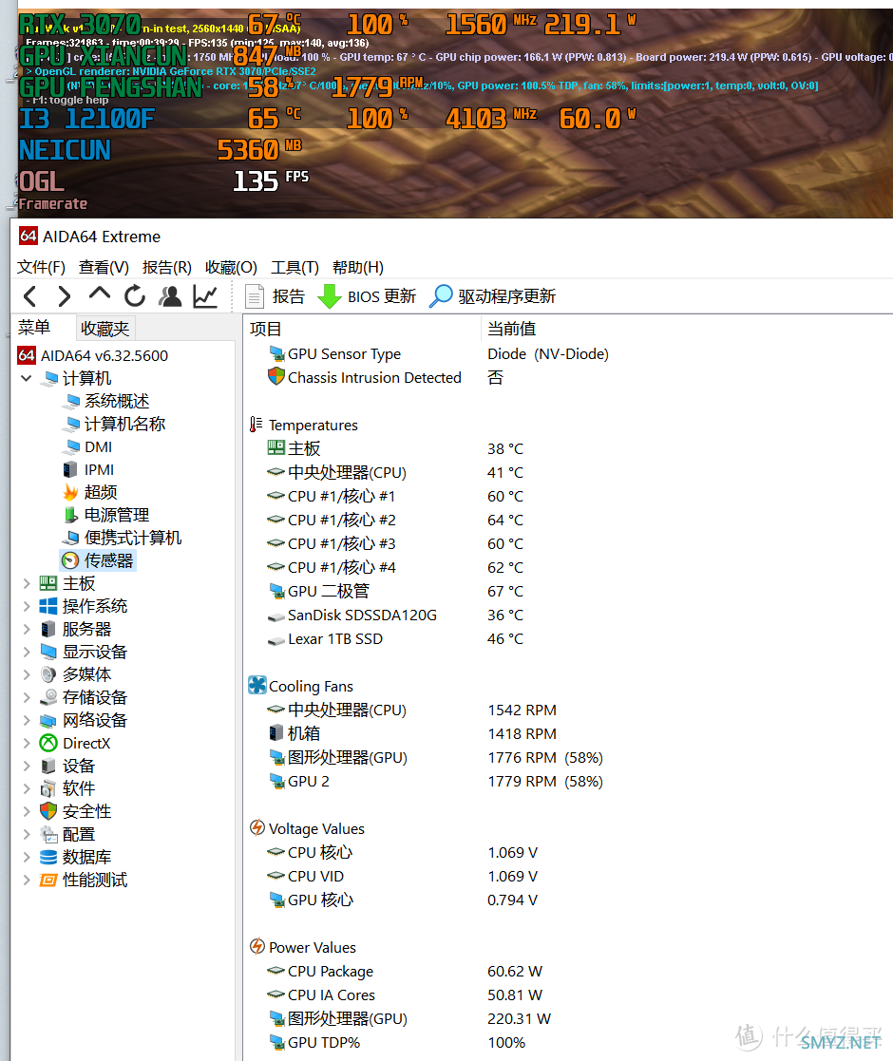This screenshot has width=893, height=1061.
Task: Click the Chassis Intrusion Detected shield icon
Action: (x=276, y=376)
